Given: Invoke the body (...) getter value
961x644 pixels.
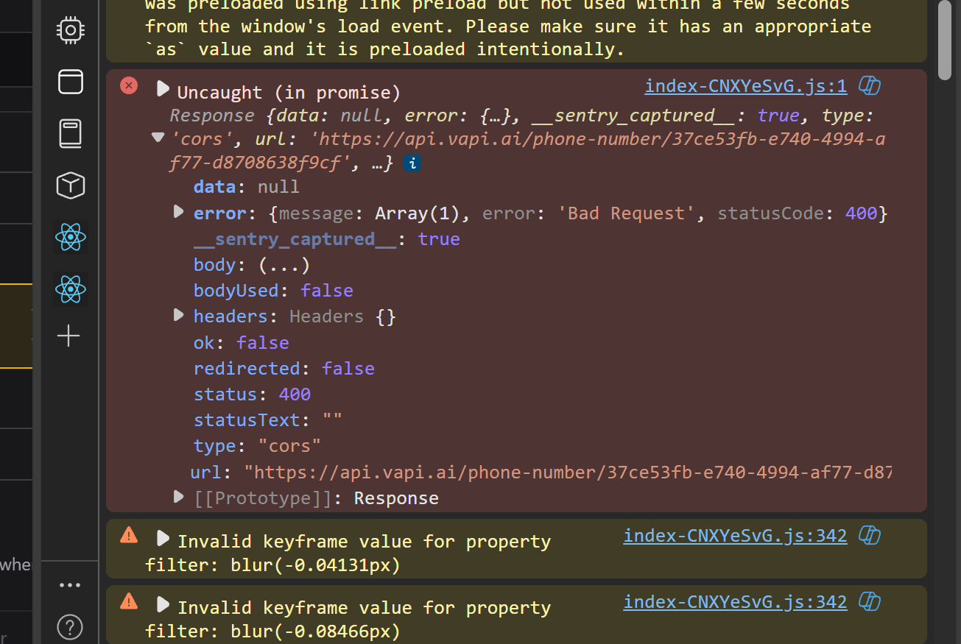Looking at the screenshot, I should pos(284,265).
